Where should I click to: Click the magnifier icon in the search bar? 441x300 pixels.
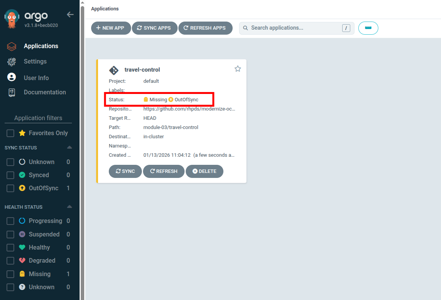click(246, 28)
